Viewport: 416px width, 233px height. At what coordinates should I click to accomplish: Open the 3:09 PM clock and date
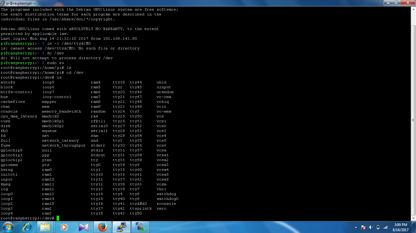pos(400,227)
